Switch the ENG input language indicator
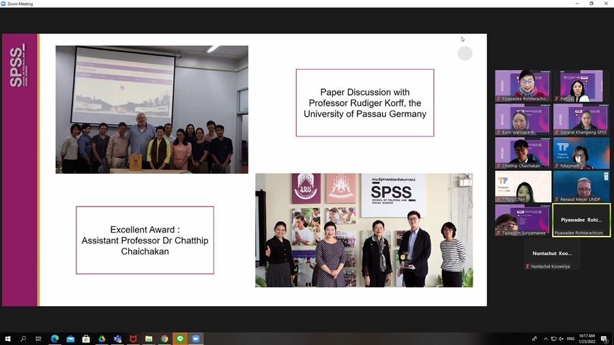 pyautogui.click(x=571, y=339)
